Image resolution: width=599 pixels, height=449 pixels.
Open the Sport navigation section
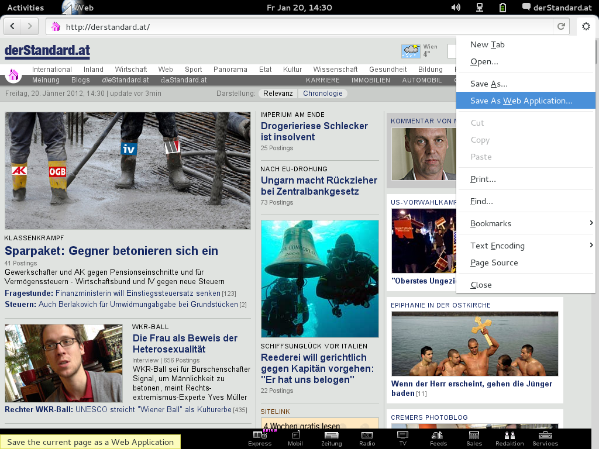coord(193,70)
